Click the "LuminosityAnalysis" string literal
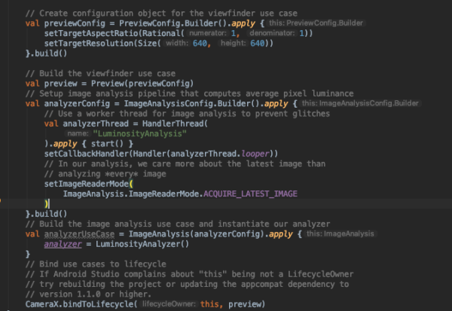Image resolution: width=452 pixels, height=311 pixels. 139,134
